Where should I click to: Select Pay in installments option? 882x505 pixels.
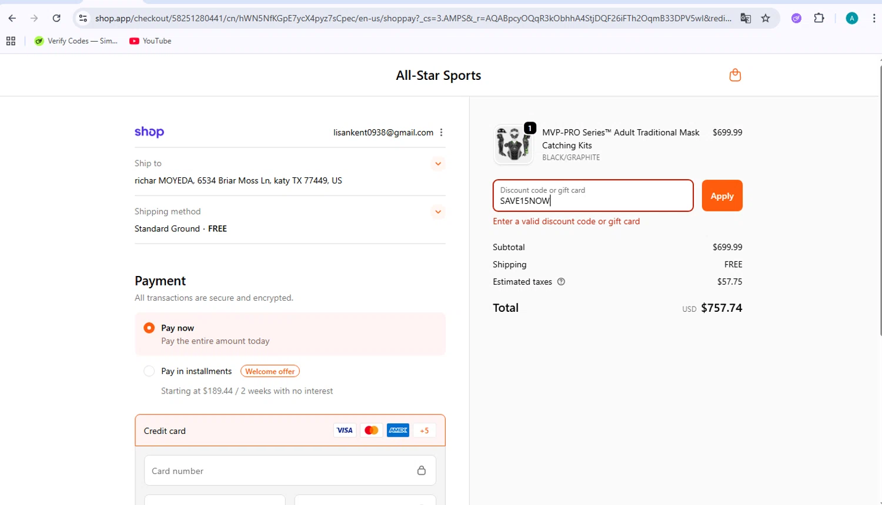[149, 371]
